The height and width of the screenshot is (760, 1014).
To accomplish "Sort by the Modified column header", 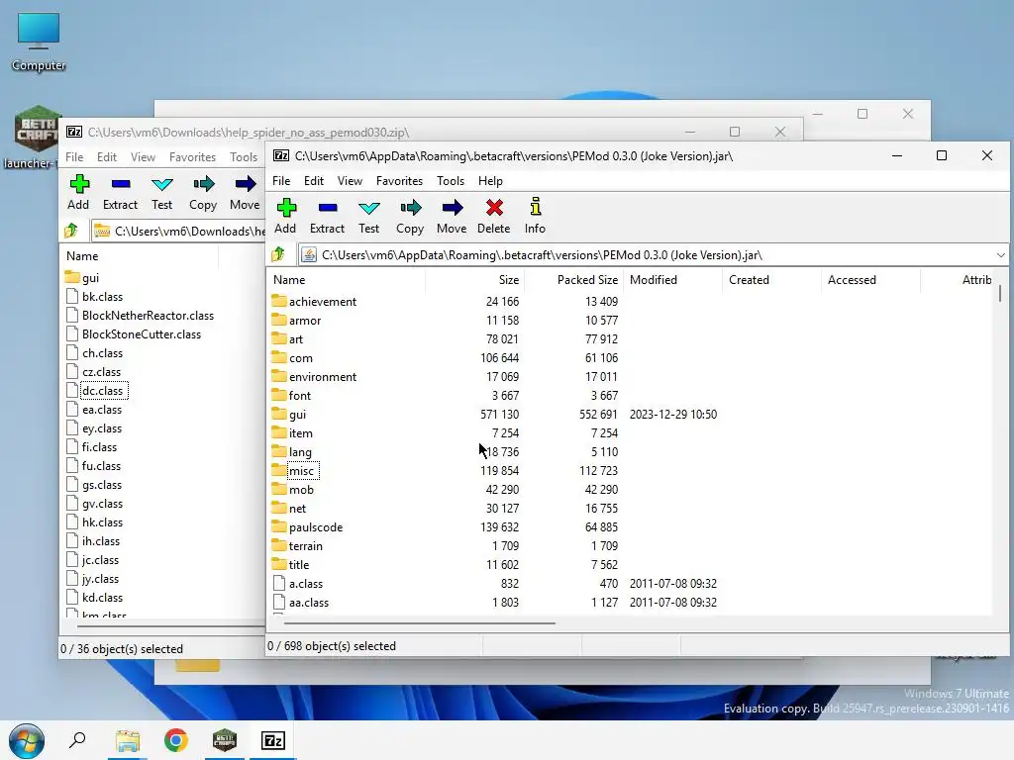I will 672,280.
